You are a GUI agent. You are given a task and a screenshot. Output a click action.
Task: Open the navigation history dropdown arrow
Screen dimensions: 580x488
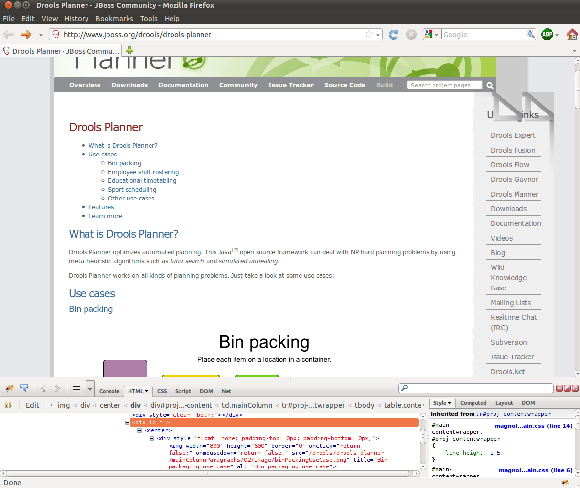pos(41,35)
